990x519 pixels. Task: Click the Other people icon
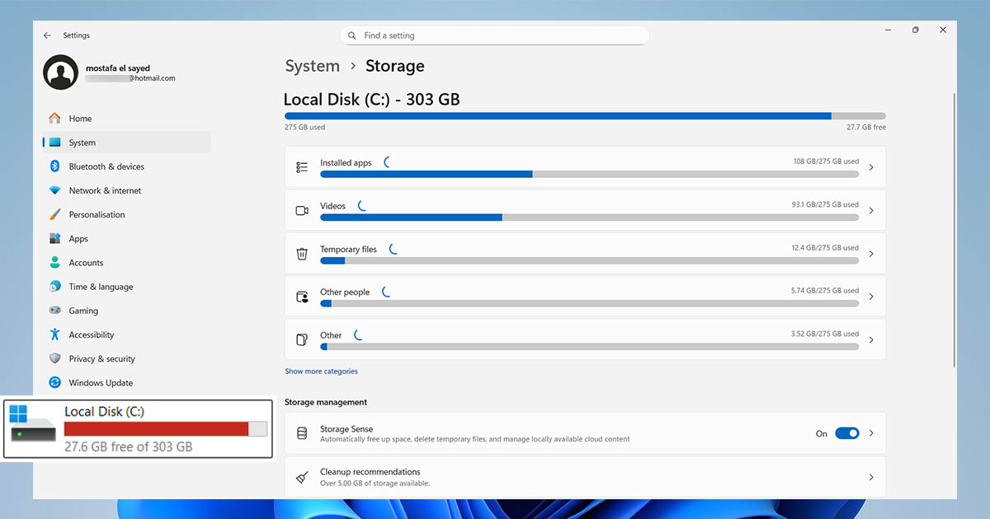[302, 297]
